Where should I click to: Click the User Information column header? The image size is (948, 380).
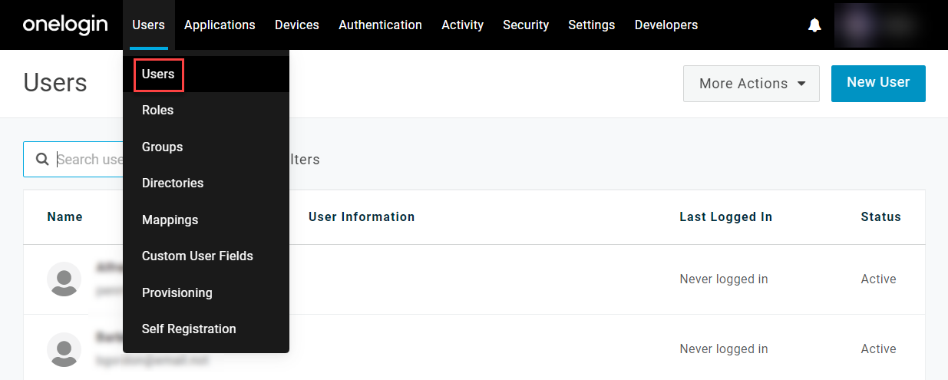(x=362, y=217)
